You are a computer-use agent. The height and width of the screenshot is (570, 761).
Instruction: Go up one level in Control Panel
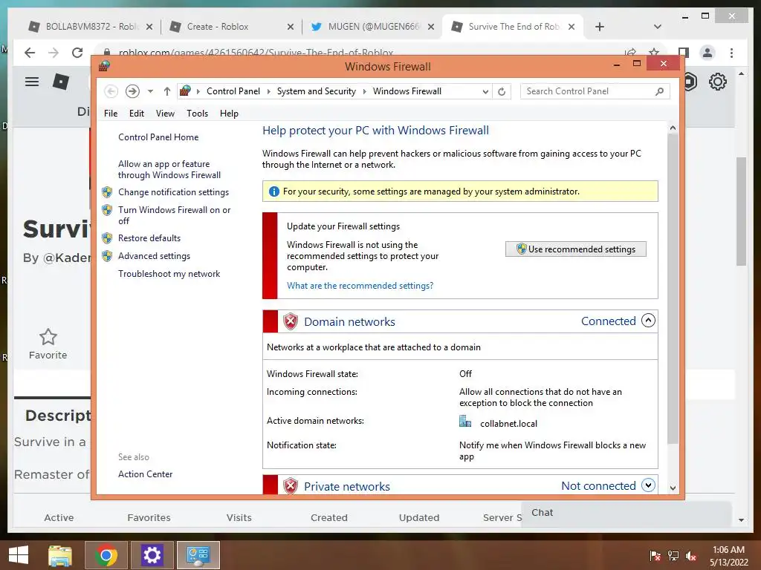(x=167, y=91)
